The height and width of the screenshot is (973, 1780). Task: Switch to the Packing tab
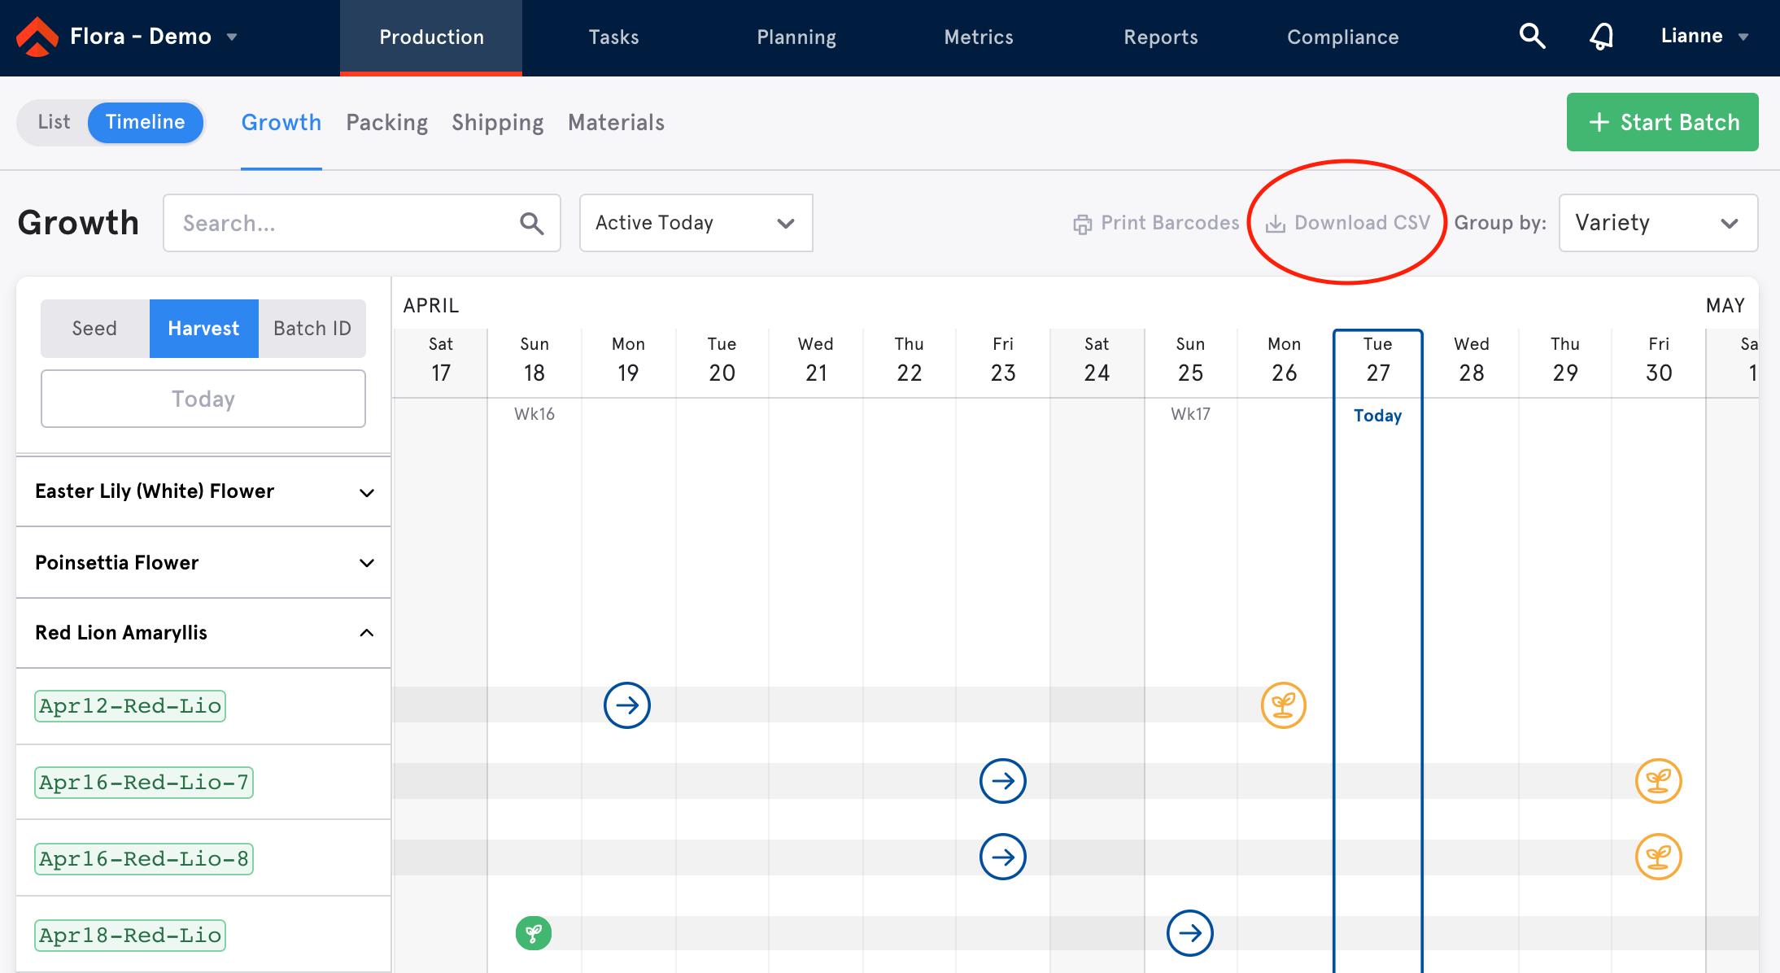click(387, 121)
